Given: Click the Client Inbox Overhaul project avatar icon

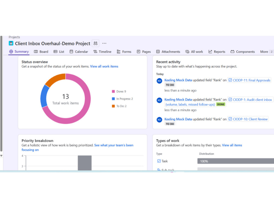Looking at the screenshot, I should (x=11, y=43).
